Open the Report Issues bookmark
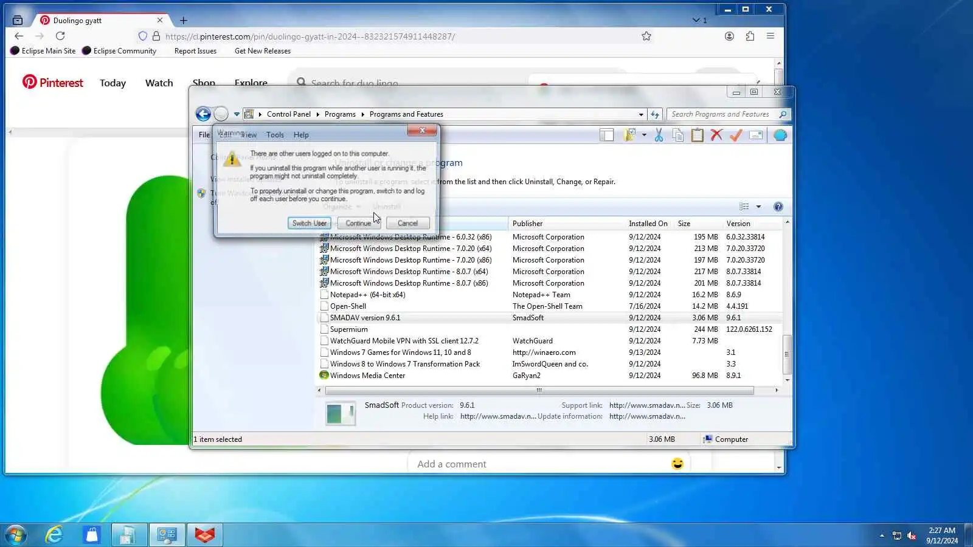Image resolution: width=973 pixels, height=547 pixels. coord(195,51)
